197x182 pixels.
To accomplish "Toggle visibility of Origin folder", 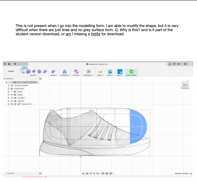I will tap(12, 92).
